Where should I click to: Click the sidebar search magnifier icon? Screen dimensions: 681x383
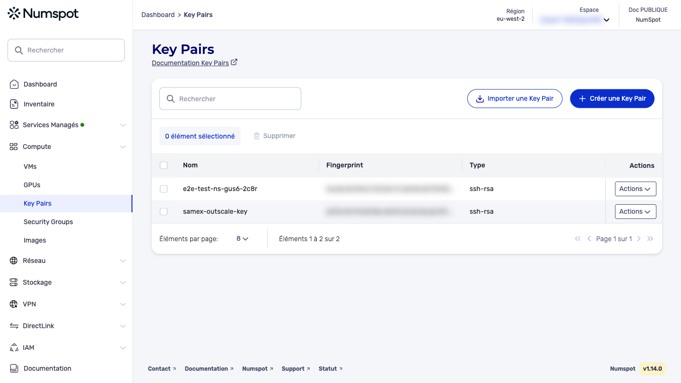(19, 50)
